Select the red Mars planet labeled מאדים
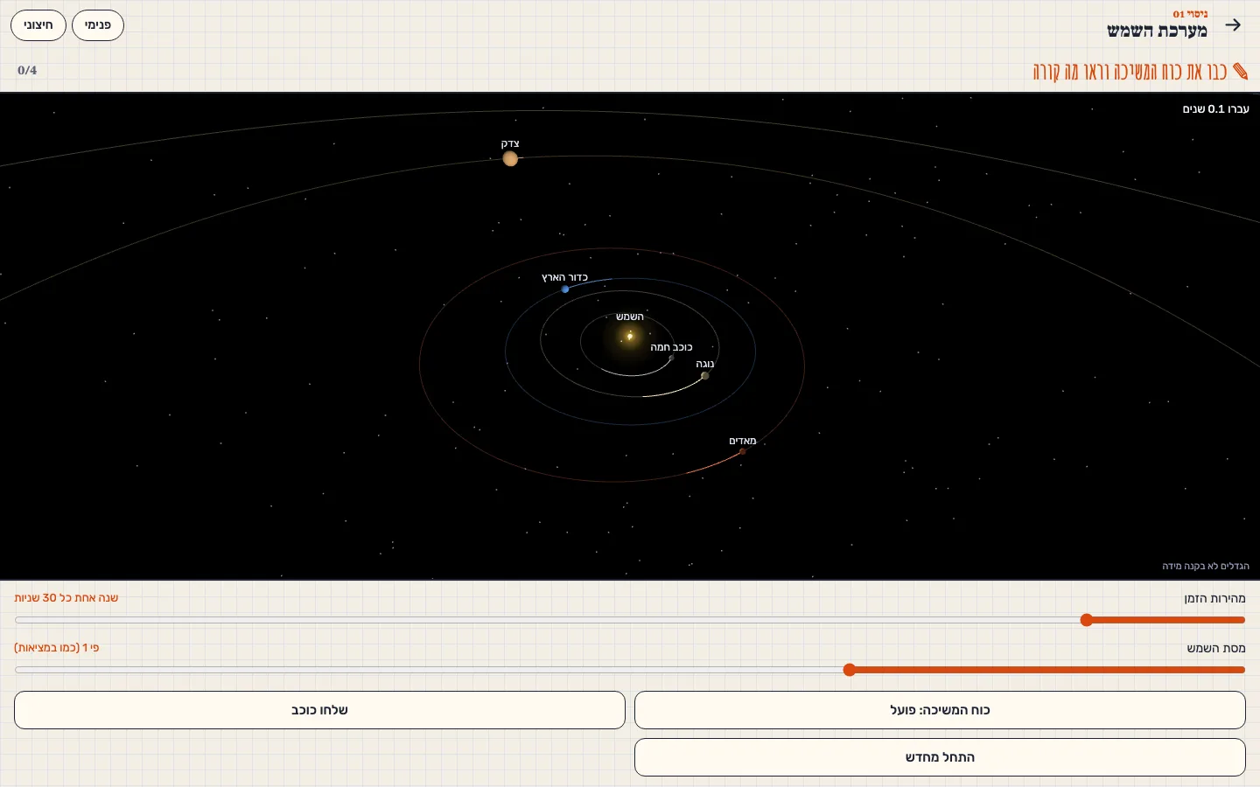The height and width of the screenshot is (787, 1260). point(742,452)
